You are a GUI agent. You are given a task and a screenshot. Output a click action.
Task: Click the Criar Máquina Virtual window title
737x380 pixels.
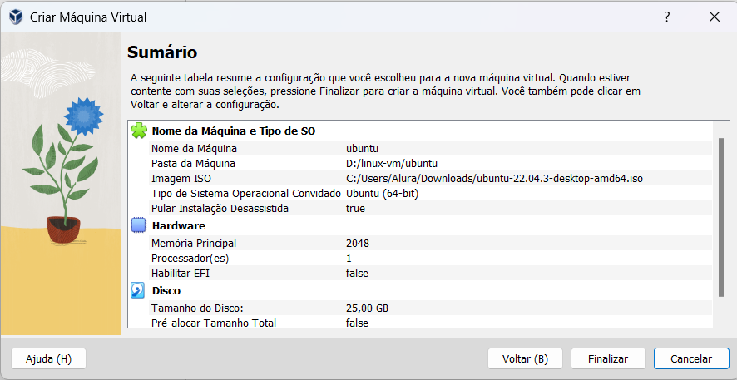click(x=88, y=17)
